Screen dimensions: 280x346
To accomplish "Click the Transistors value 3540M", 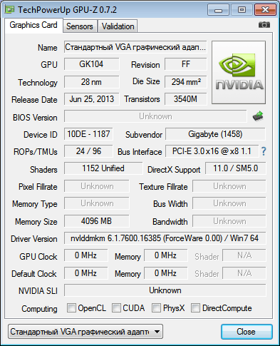I will click(186, 99).
